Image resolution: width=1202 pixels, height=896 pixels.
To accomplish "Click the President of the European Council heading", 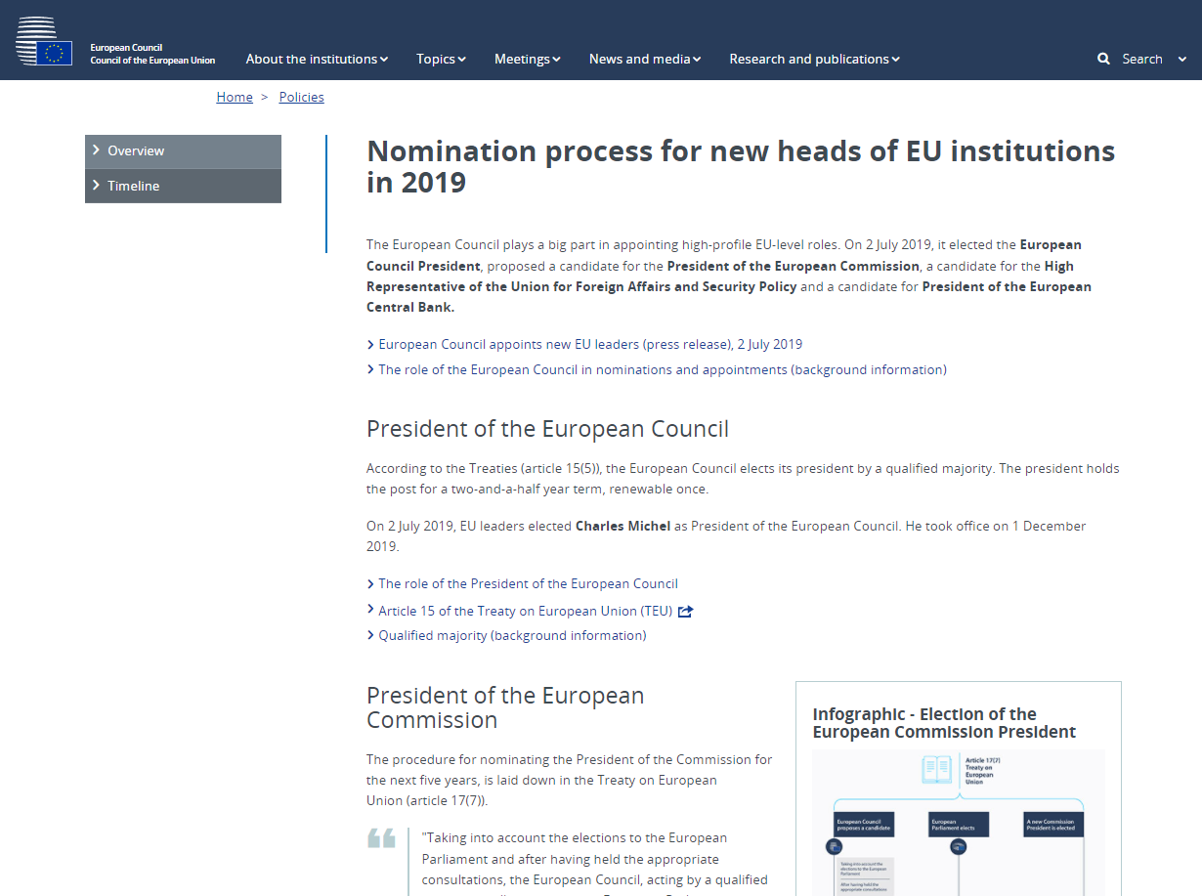I will pos(547,429).
